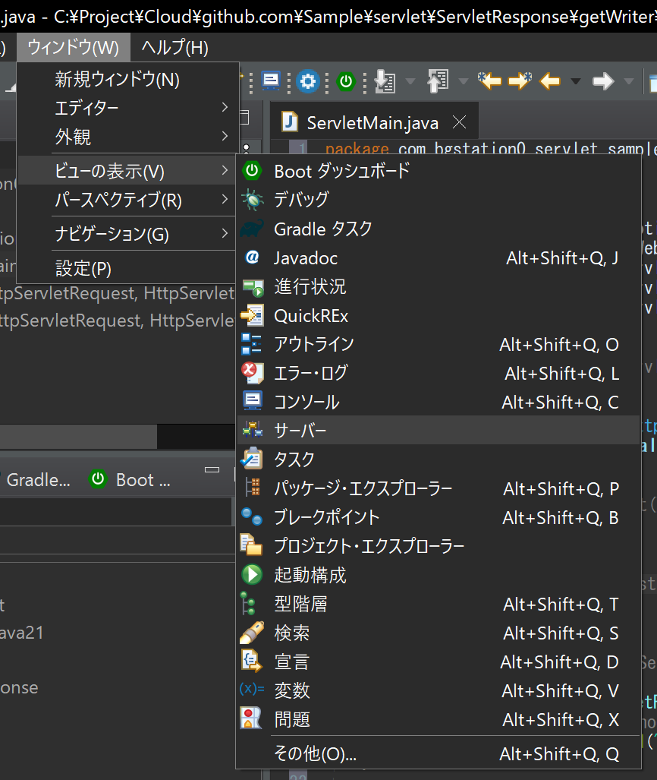Show the アウトライン view

click(x=439, y=344)
